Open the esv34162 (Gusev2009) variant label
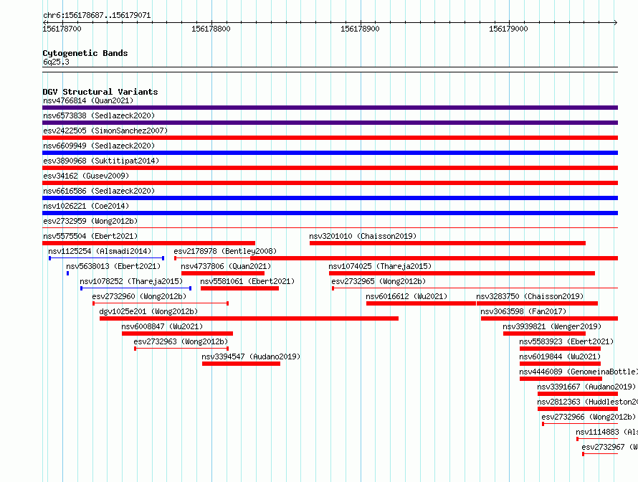This screenshot has height=482, width=638. pyautogui.click(x=86, y=176)
